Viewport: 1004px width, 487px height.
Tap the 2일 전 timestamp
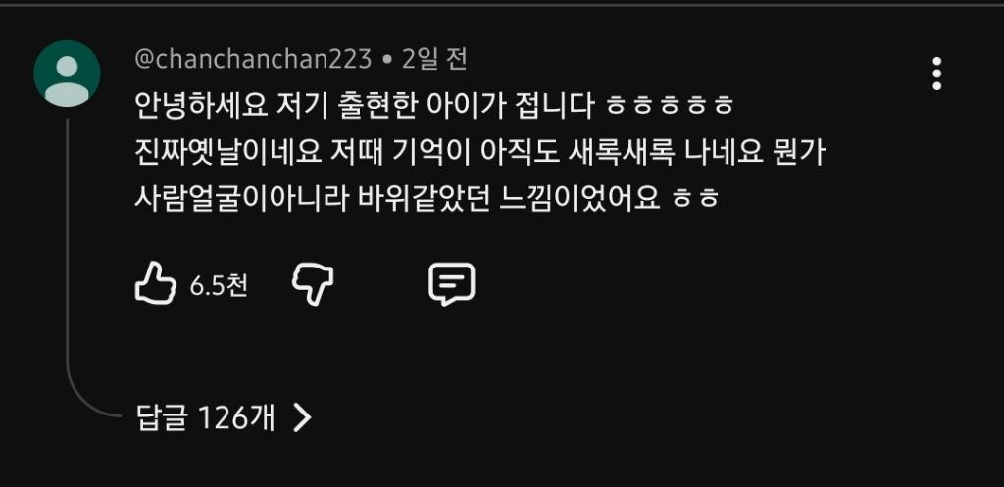pyautogui.click(x=434, y=60)
